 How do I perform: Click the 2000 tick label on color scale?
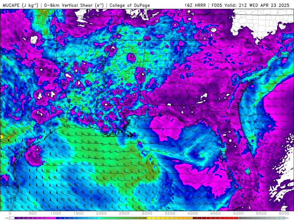(101, 213)
